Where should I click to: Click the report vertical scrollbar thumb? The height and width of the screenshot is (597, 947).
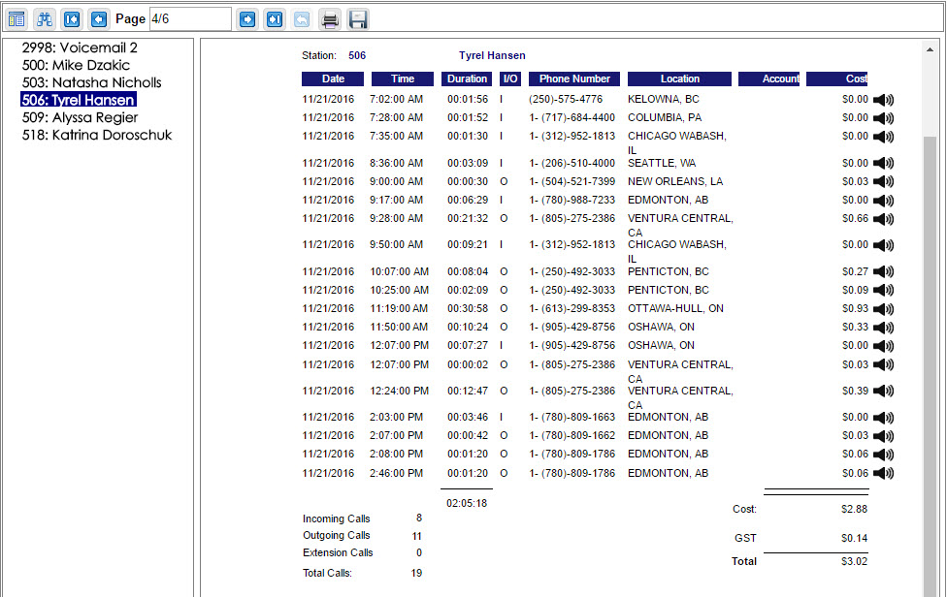931,366
